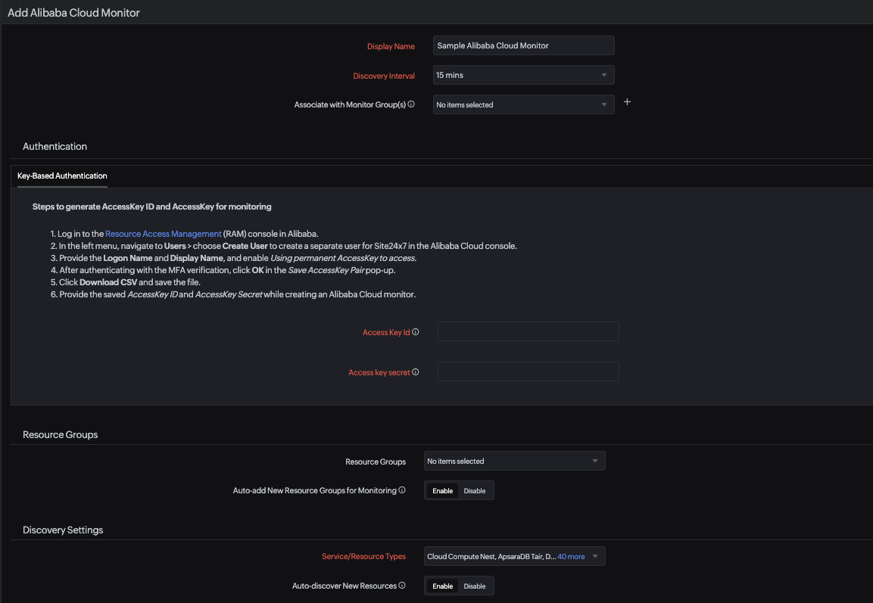This screenshot has height=603, width=873.
Task: Disable Auto-add New Resource Groups for Monitoring
Action: (x=475, y=490)
